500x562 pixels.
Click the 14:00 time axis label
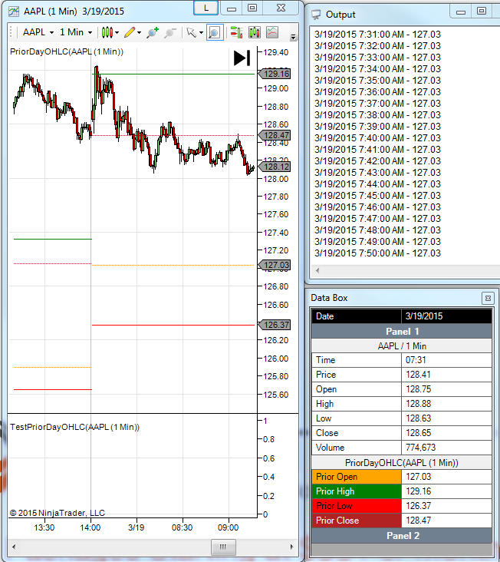pos(90,527)
